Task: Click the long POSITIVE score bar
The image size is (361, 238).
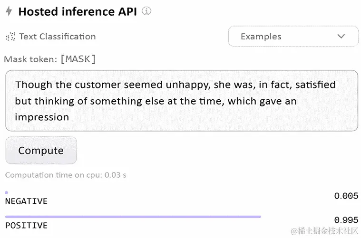Action: pyautogui.click(x=133, y=217)
